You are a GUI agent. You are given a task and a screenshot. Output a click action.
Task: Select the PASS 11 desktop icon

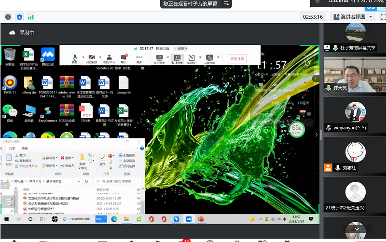coord(10,85)
